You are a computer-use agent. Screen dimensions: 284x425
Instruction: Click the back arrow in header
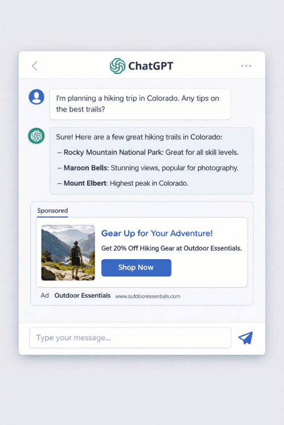35,66
